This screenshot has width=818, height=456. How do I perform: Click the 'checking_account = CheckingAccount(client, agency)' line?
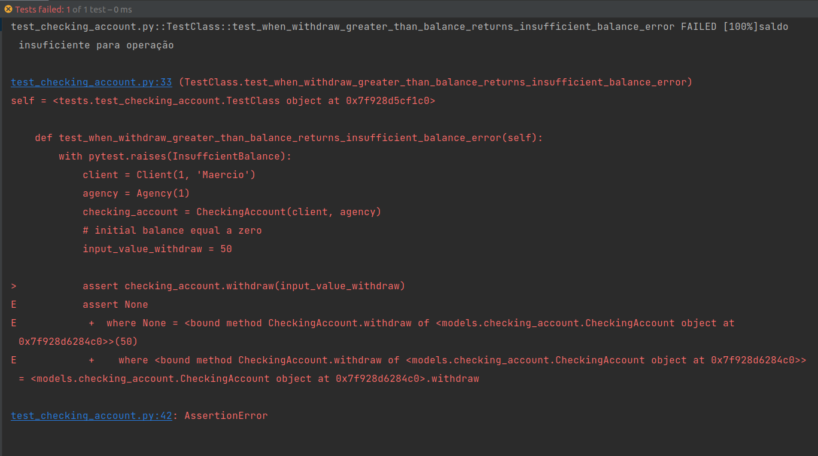click(232, 212)
